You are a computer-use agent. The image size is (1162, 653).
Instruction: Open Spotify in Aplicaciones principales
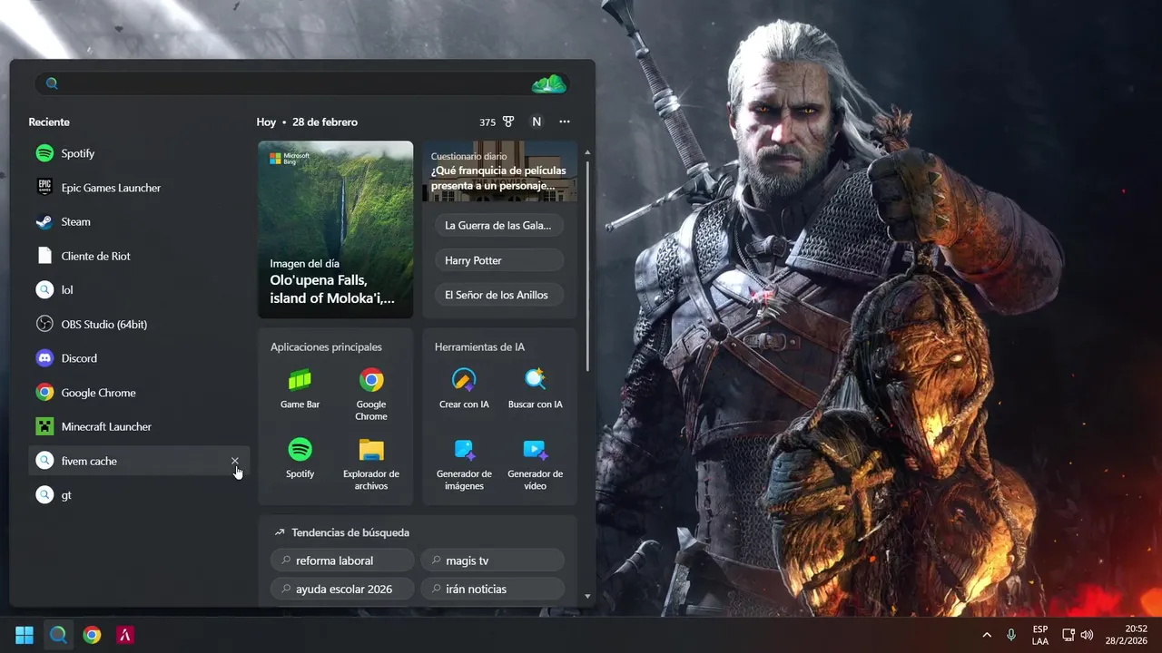(300, 458)
